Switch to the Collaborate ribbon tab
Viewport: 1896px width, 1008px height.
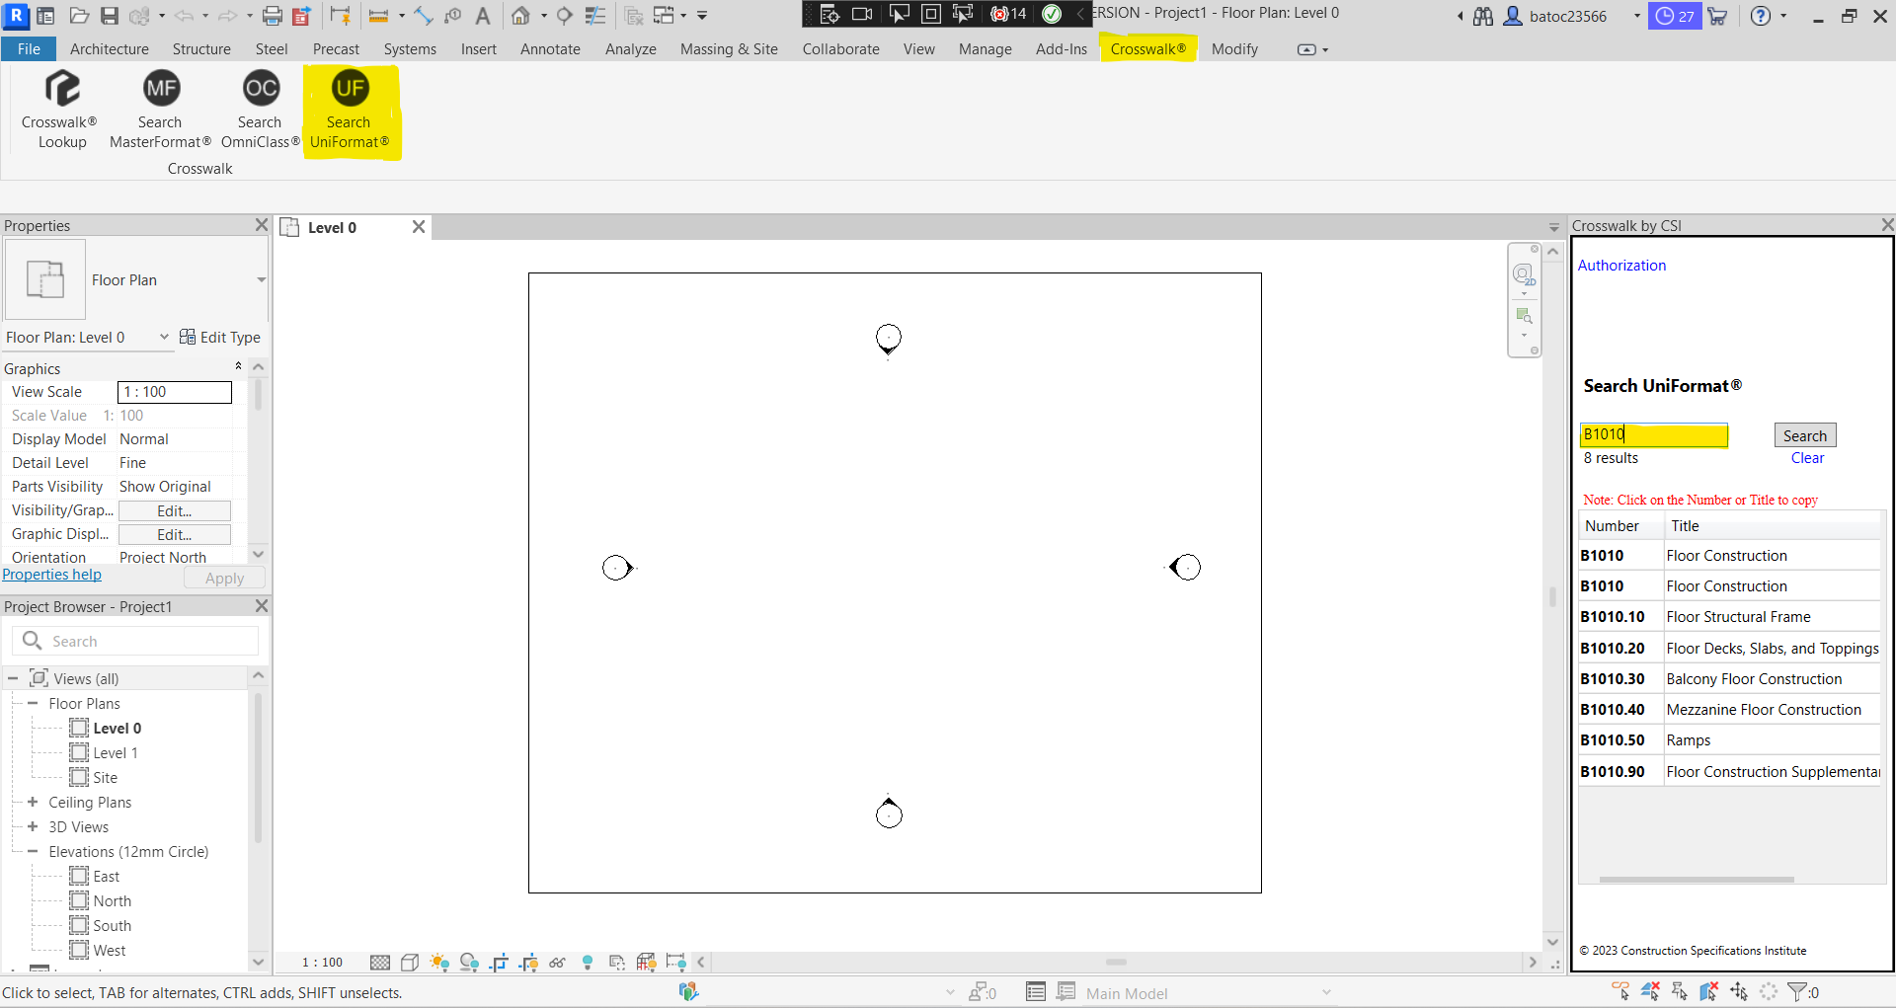coord(840,49)
